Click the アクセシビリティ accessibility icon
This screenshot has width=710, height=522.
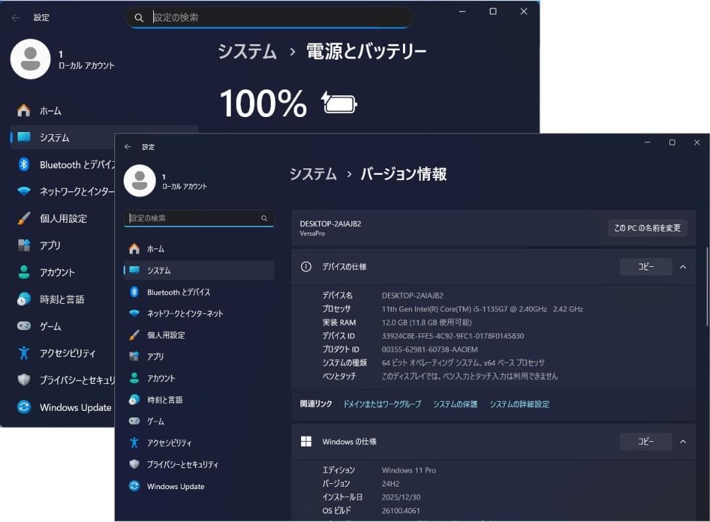[135, 442]
